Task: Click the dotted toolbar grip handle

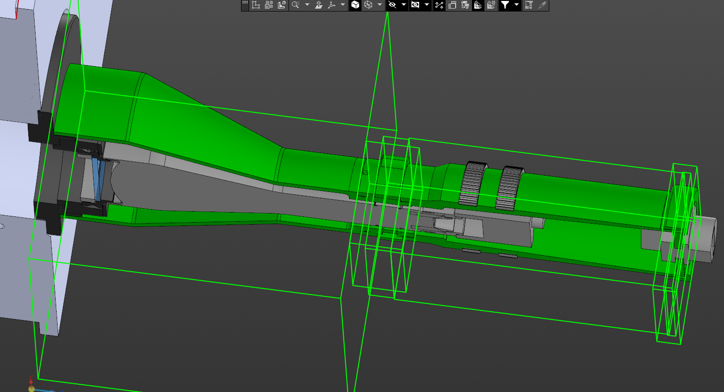Action: click(x=245, y=3)
